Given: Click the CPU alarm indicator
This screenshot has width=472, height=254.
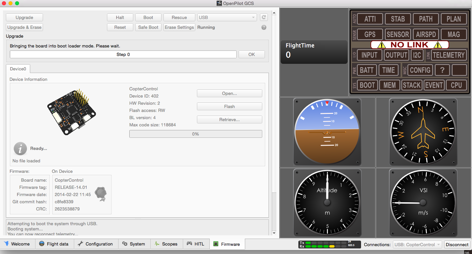Looking at the screenshot, I should tap(456, 85).
